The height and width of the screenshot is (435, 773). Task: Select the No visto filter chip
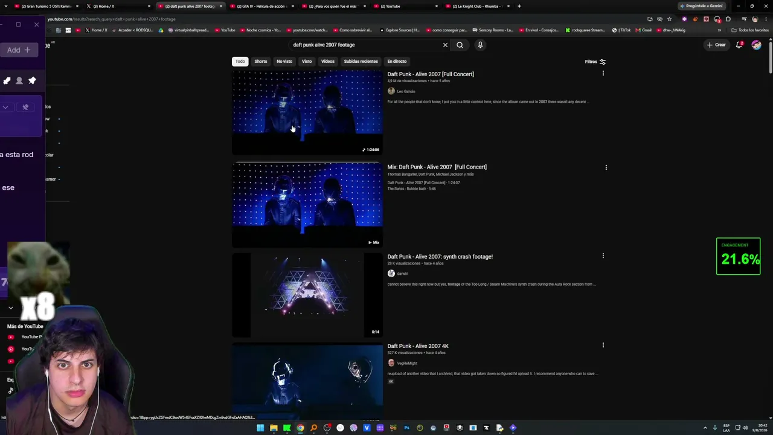coord(284,61)
